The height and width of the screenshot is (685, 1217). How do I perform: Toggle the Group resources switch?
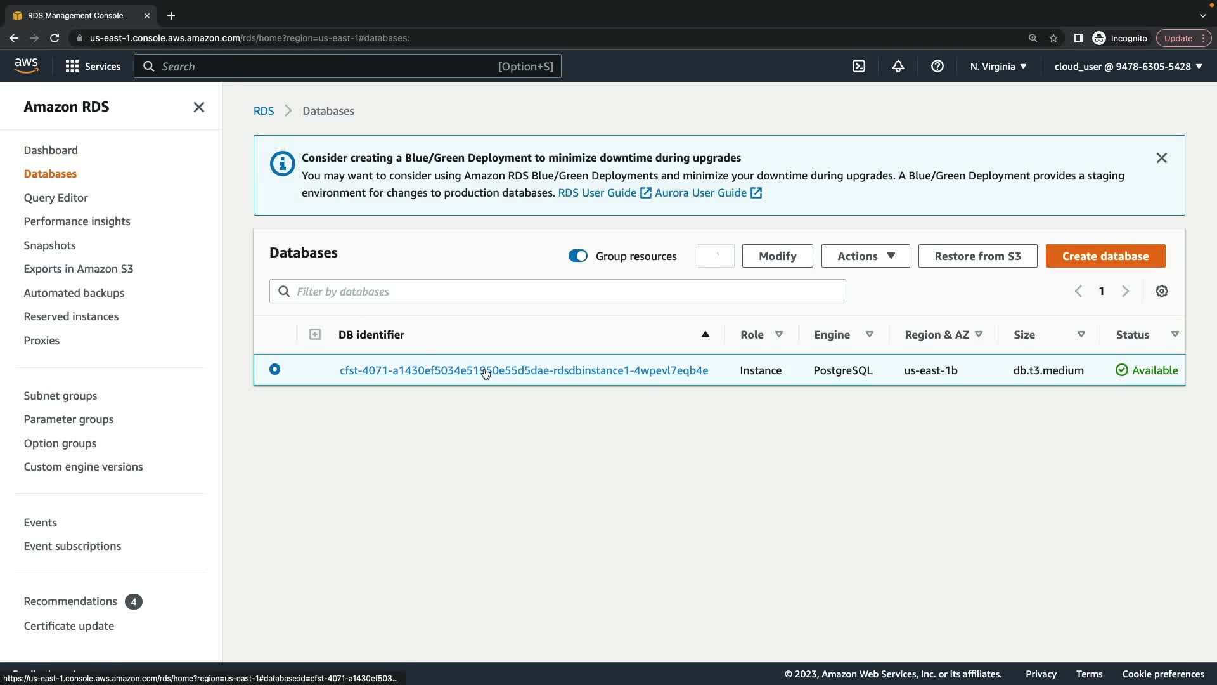(x=577, y=256)
